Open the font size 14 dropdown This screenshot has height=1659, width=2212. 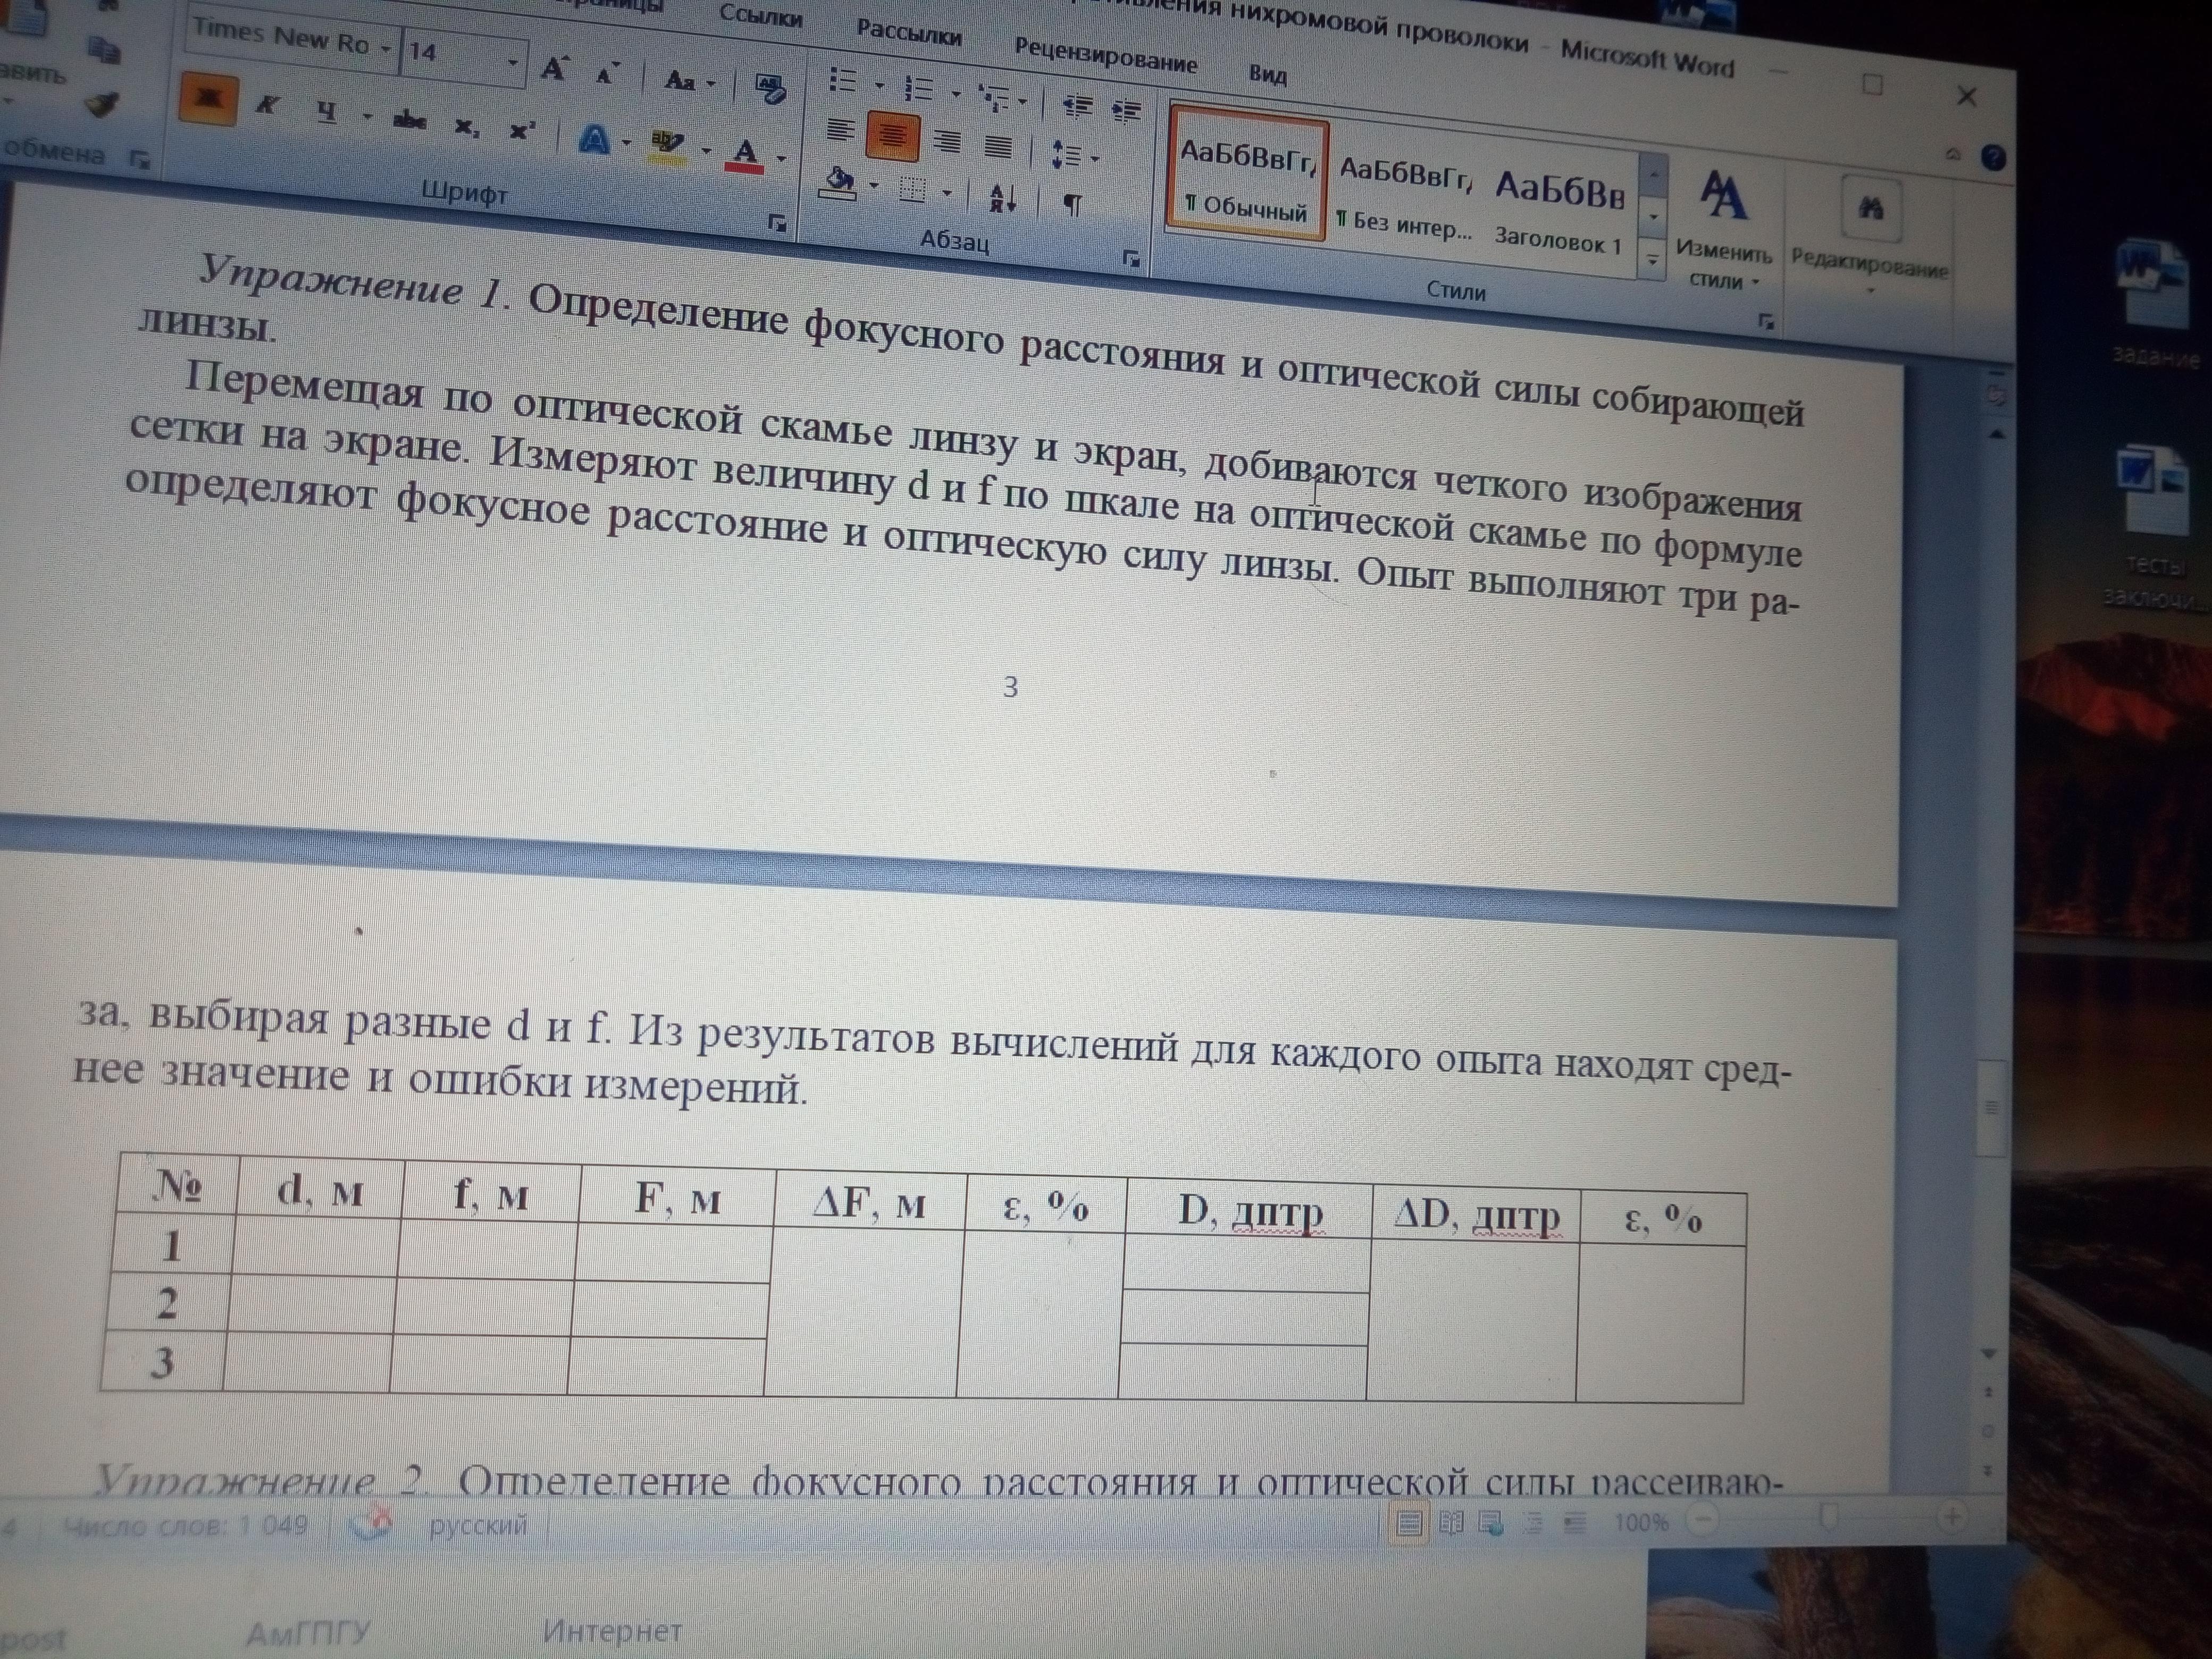point(513,64)
